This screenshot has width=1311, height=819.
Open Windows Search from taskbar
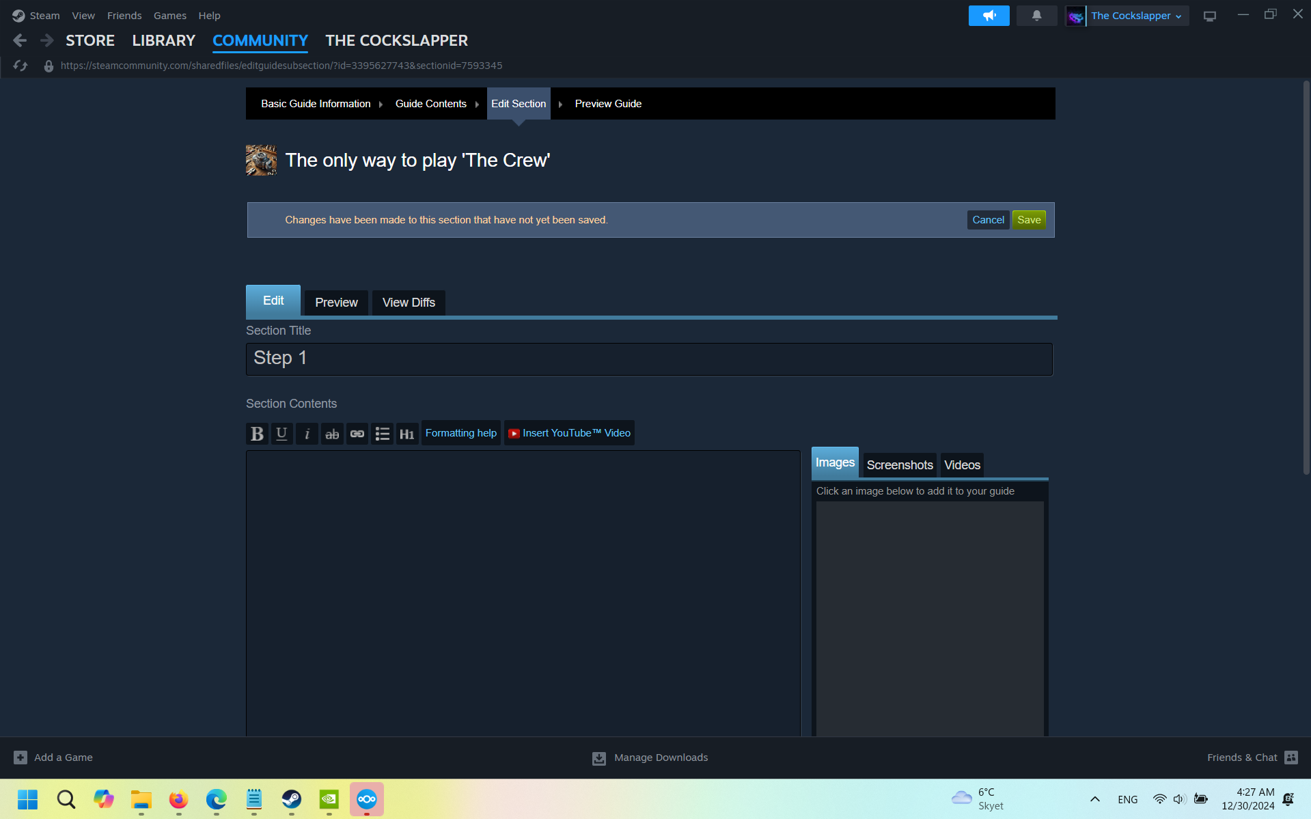coord(66,799)
